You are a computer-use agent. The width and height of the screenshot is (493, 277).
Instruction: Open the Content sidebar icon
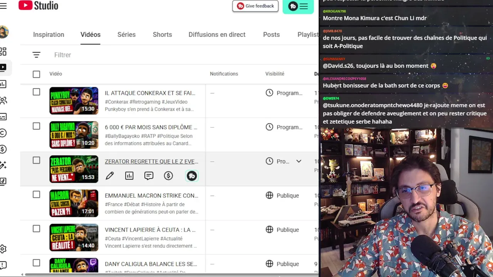[x=3, y=67]
